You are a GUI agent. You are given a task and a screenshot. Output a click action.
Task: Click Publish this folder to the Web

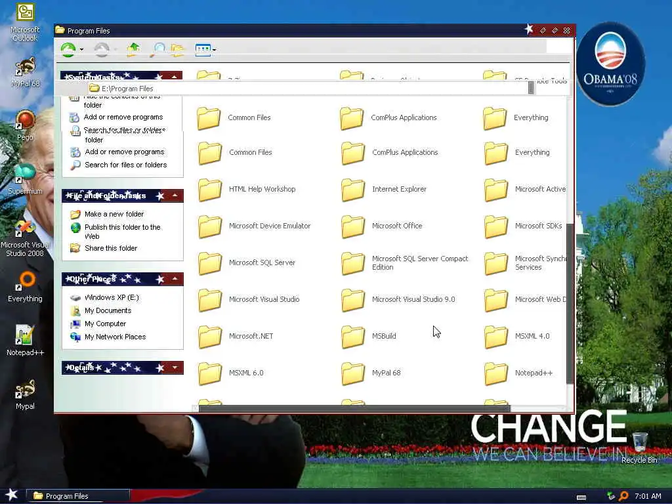pos(122,232)
